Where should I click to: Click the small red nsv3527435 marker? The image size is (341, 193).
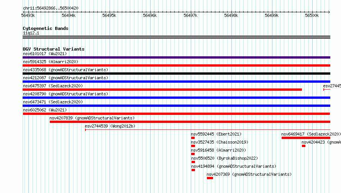pyautogui.click(x=193, y=146)
